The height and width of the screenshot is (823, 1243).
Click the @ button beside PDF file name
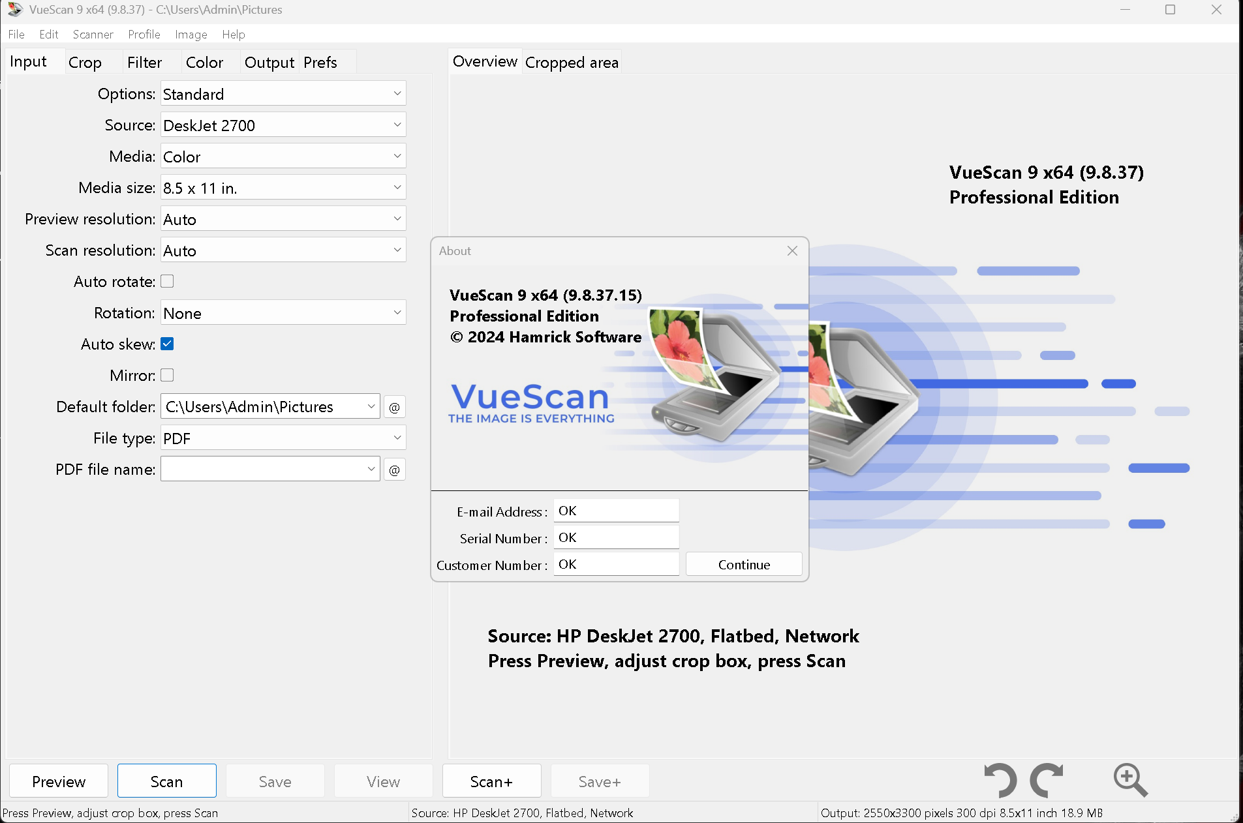(394, 470)
